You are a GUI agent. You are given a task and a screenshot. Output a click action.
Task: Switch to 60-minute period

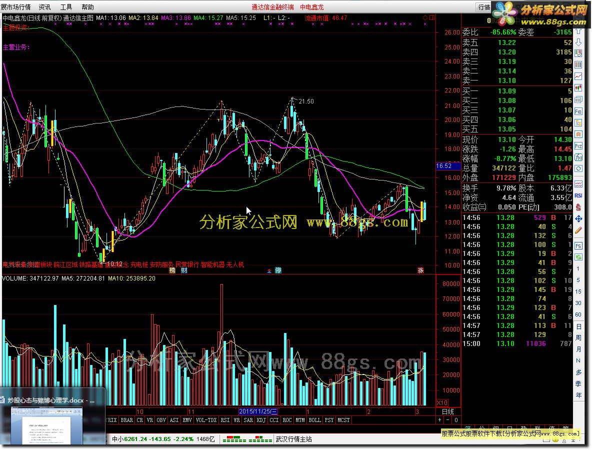point(578,314)
